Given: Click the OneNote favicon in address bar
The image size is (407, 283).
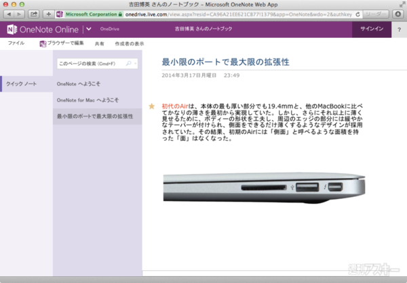Looking at the screenshot, I should tap(60, 14).
